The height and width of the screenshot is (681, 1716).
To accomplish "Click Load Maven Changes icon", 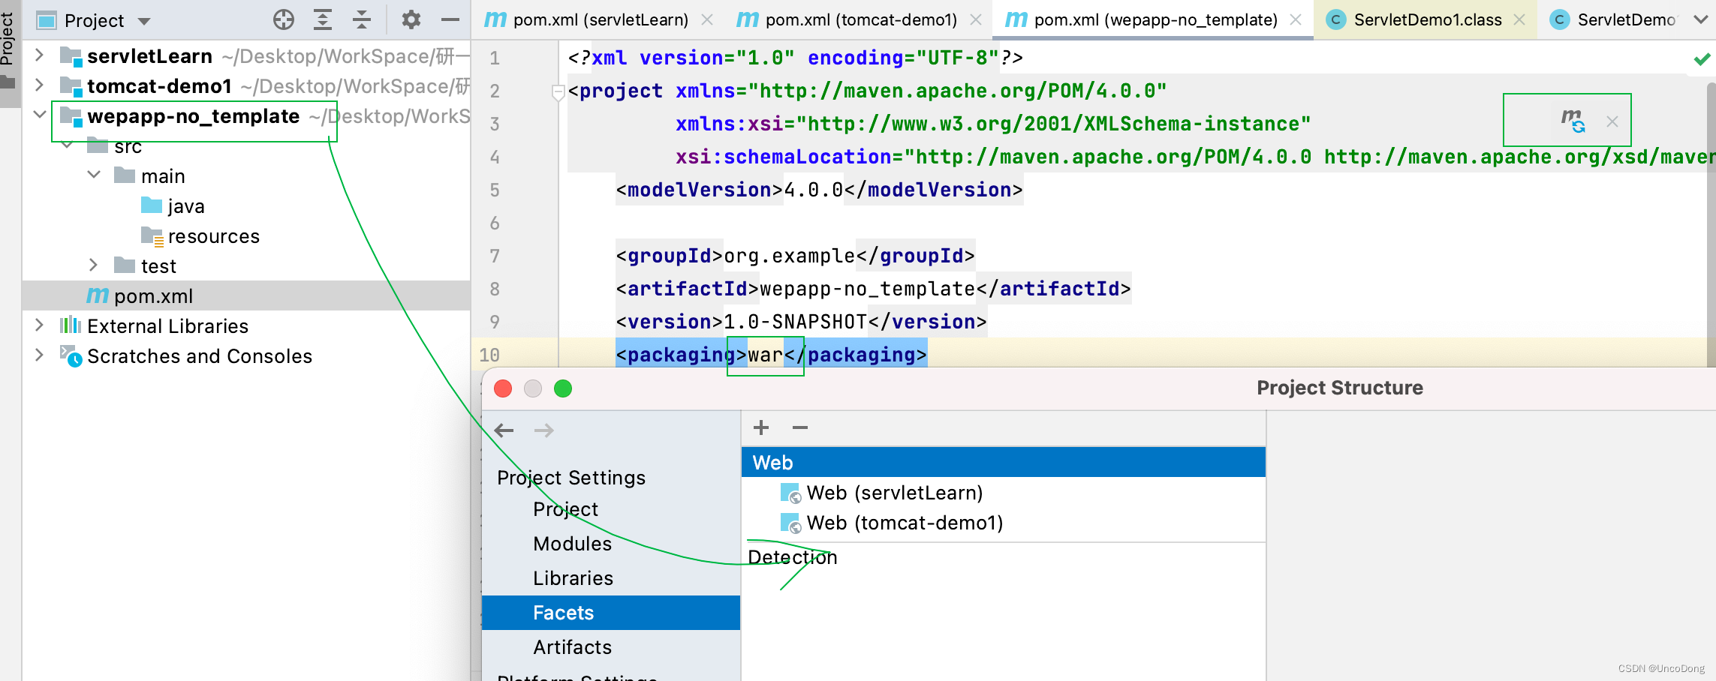I will pos(1573,120).
